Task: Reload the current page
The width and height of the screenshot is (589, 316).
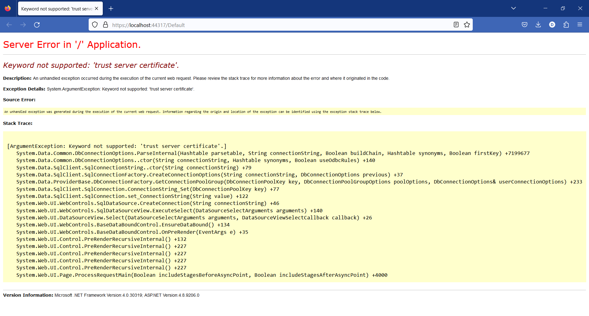Action: [37, 25]
